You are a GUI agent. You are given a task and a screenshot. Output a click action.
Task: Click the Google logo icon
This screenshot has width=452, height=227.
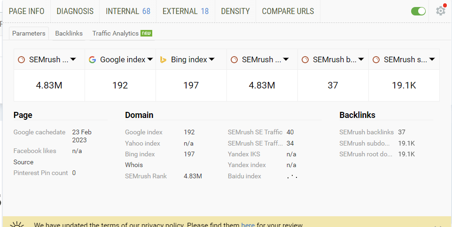[92, 60]
